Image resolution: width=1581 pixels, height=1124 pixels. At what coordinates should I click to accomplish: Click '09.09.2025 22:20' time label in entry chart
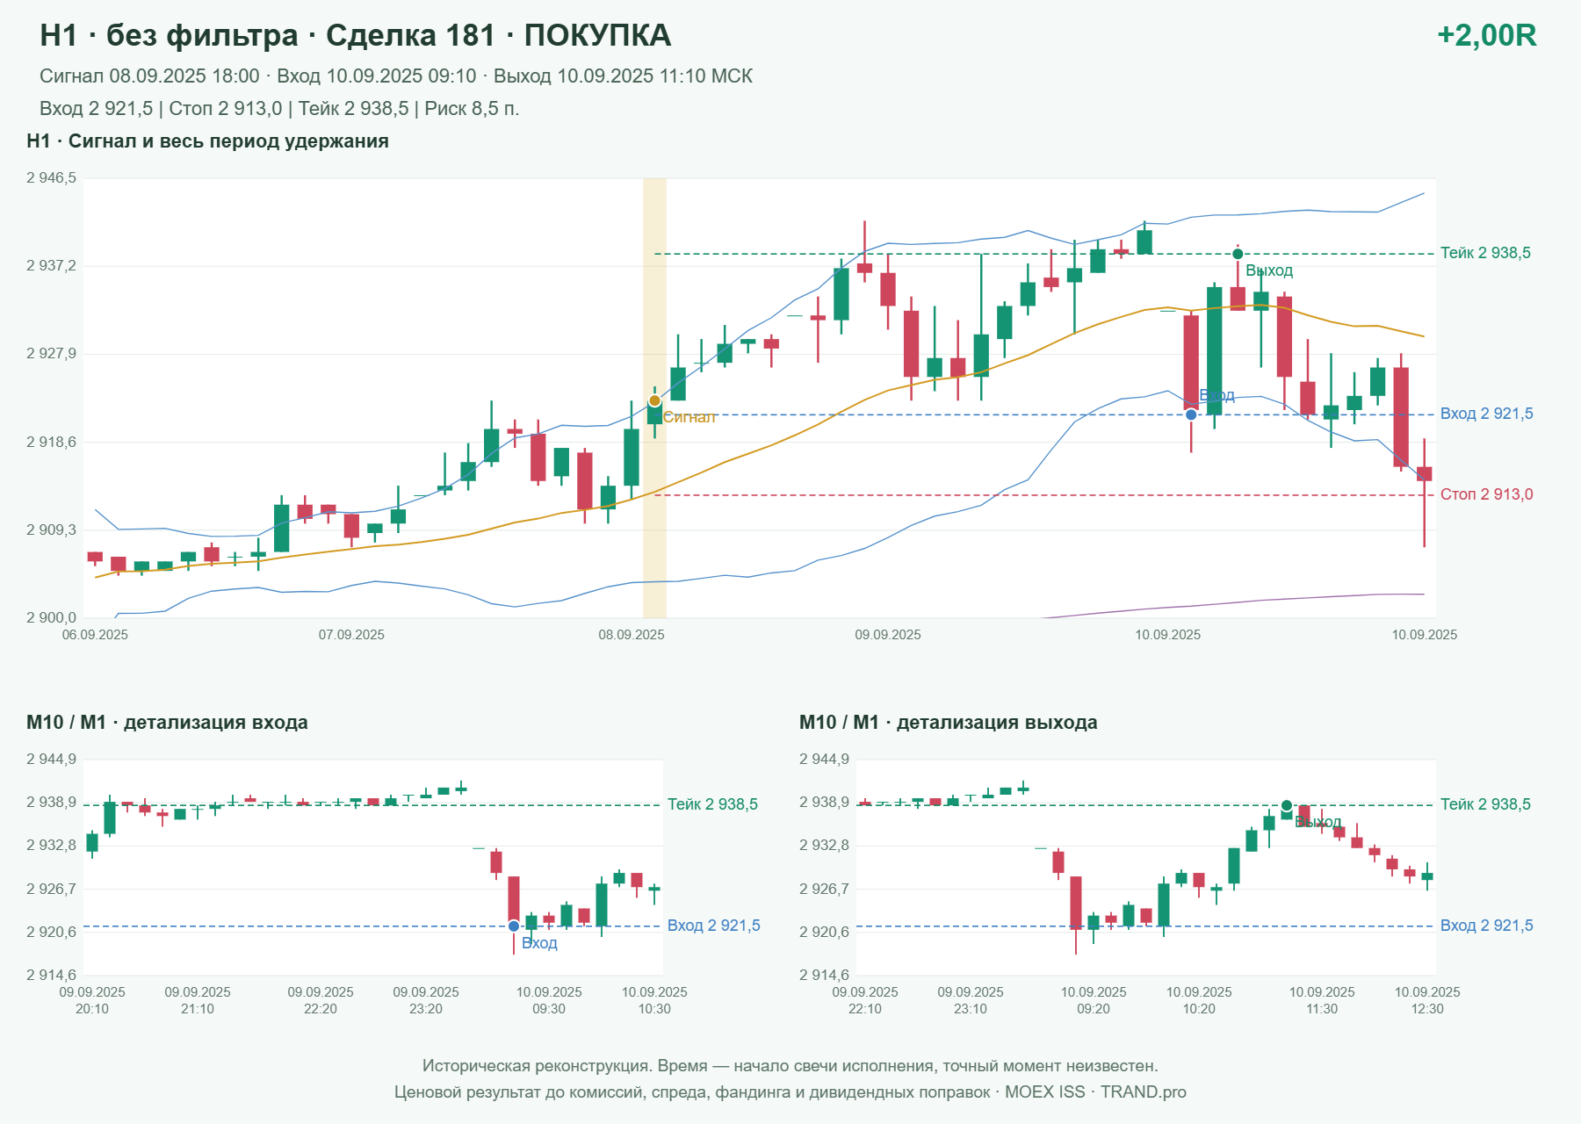coord(321,1000)
